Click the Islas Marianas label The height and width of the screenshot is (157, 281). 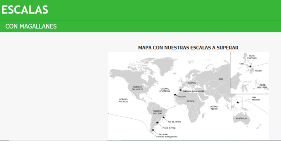coord(256,98)
